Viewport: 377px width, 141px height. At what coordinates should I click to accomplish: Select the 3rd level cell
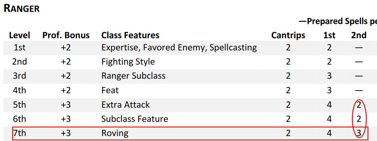[x=19, y=76]
